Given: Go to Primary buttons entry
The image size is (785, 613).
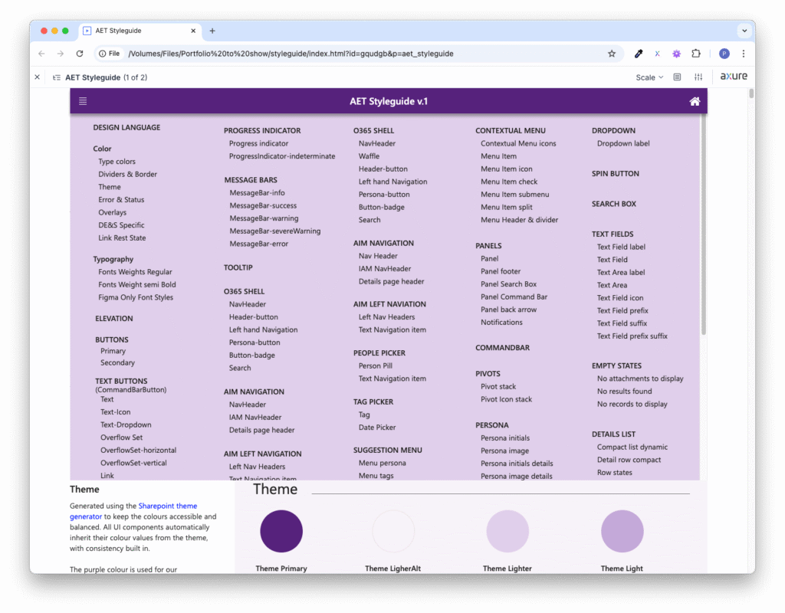Looking at the screenshot, I should pyautogui.click(x=113, y=351).
